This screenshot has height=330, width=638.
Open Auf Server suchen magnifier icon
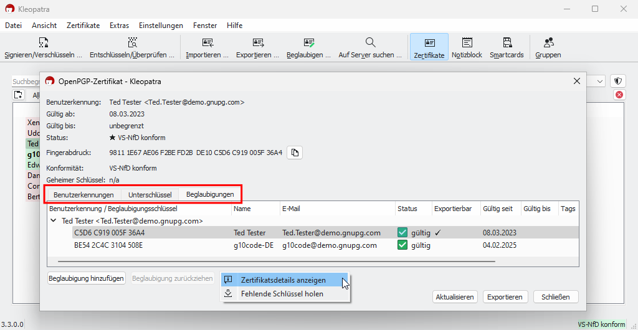pos(370,43)
